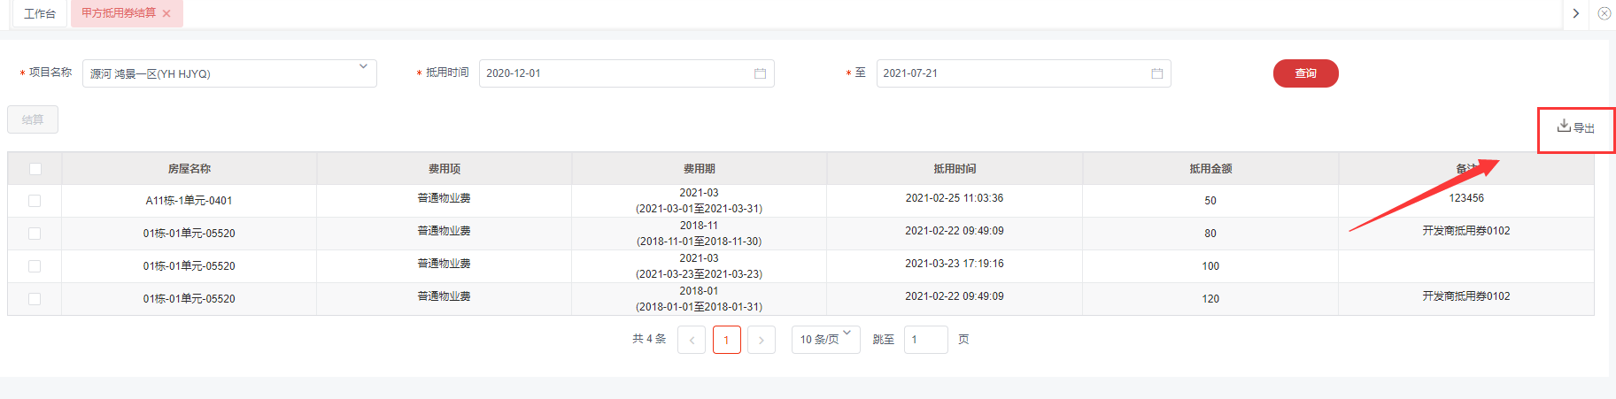The image size is (1616, 399).
Task: Open calendar icon in end date field
Action: point(1156,73)
